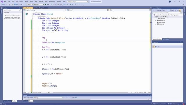Switch to Form1.vb [Design] tab

click(x=39, y=8)
